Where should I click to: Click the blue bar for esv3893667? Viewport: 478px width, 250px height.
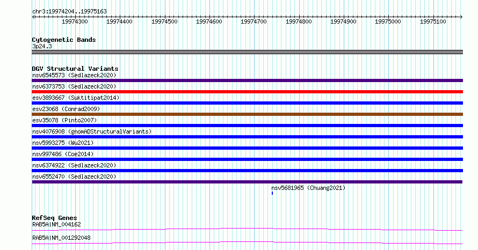pos(247,103)
